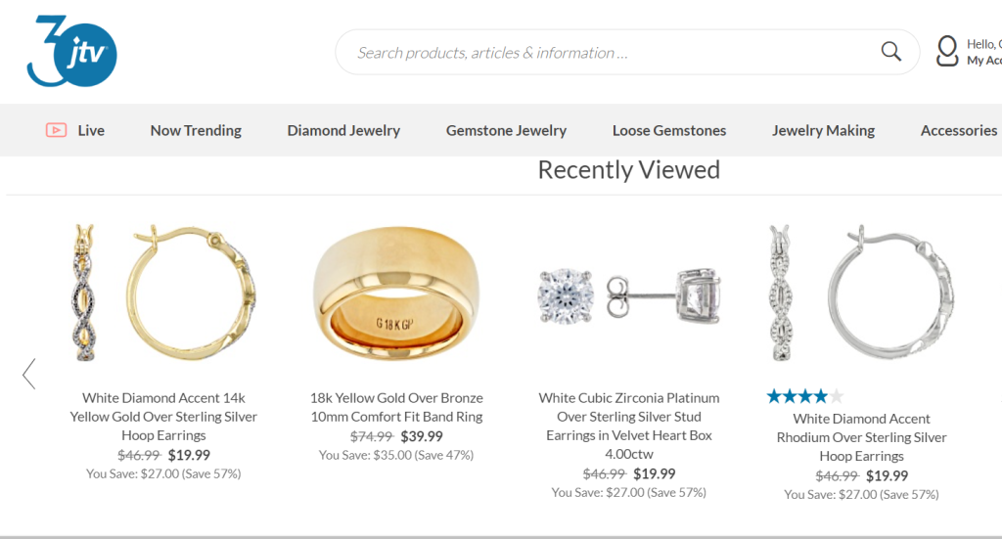Click the star rating on rhodium hoop earrings
The height and width of the screenshot is (539, 1002).
coord(804,396)
